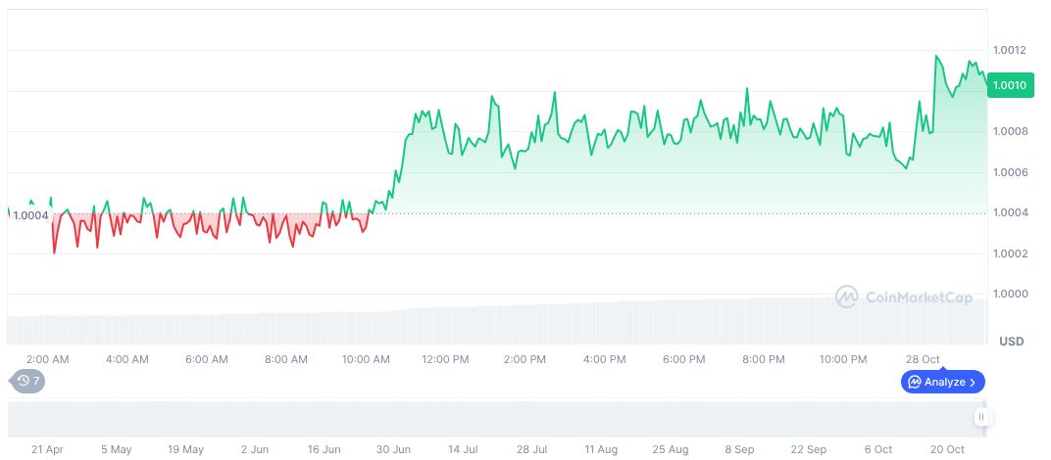Viewport: 1051px width, 460px height.
Task: Open the Analyze chevron arrow
Action: pos(973,382)
